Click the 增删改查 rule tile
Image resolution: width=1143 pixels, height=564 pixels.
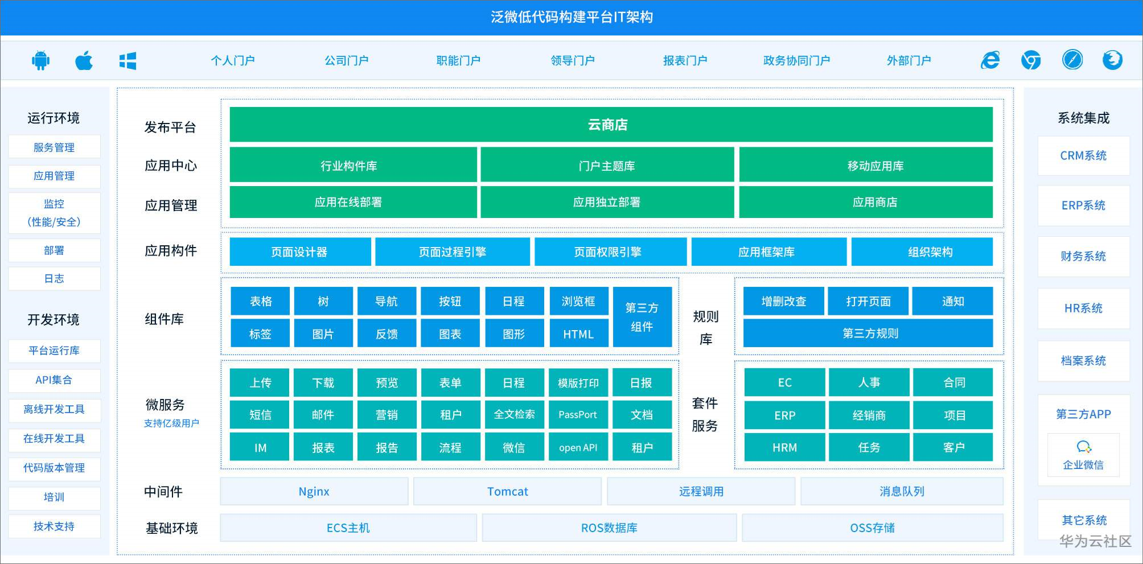(x=784, y=301)
